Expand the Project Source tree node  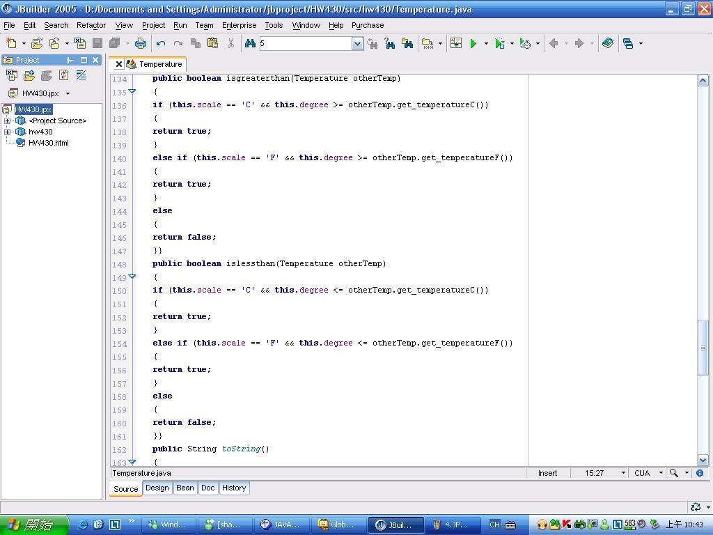coord(7,121)
